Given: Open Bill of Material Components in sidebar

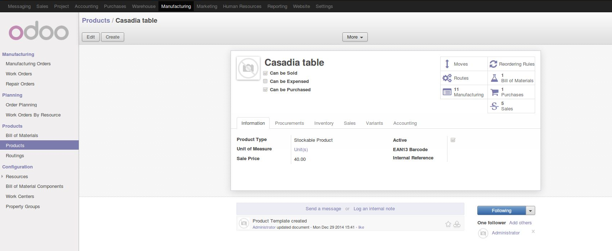Looking at the screenshot, I should (35, 186).
